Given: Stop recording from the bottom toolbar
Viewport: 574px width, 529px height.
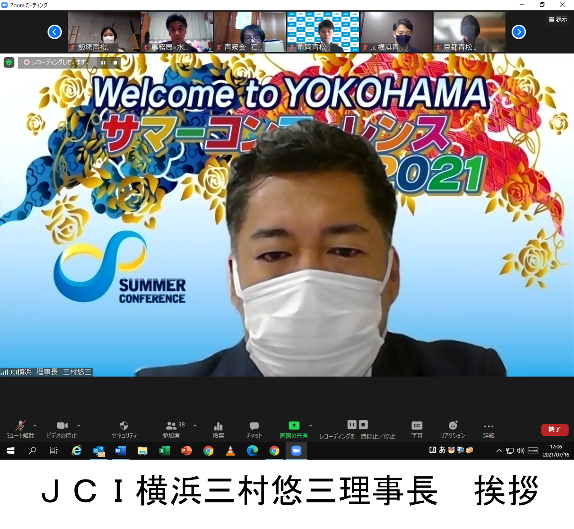Looking at the screenshot, I should pos(363,425).
